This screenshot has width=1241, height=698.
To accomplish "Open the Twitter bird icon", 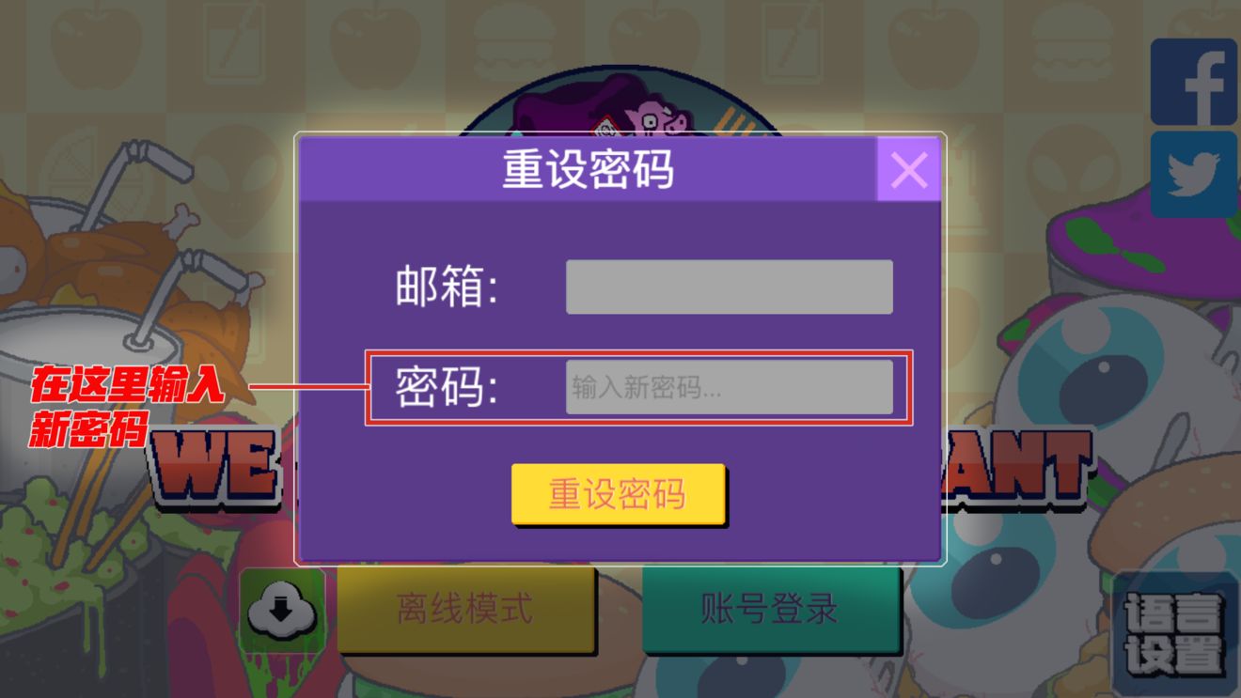I will click(x=1194, y=175).
